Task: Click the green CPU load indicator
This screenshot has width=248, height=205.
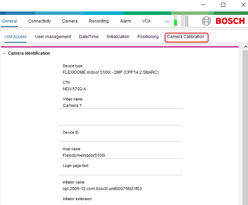Action: tap(175, 21)
